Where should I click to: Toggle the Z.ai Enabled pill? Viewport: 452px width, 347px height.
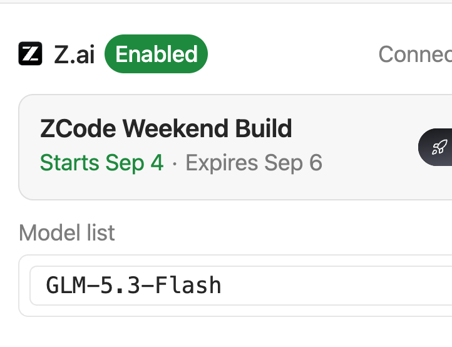pyautogui.click(x=156, y=54)
